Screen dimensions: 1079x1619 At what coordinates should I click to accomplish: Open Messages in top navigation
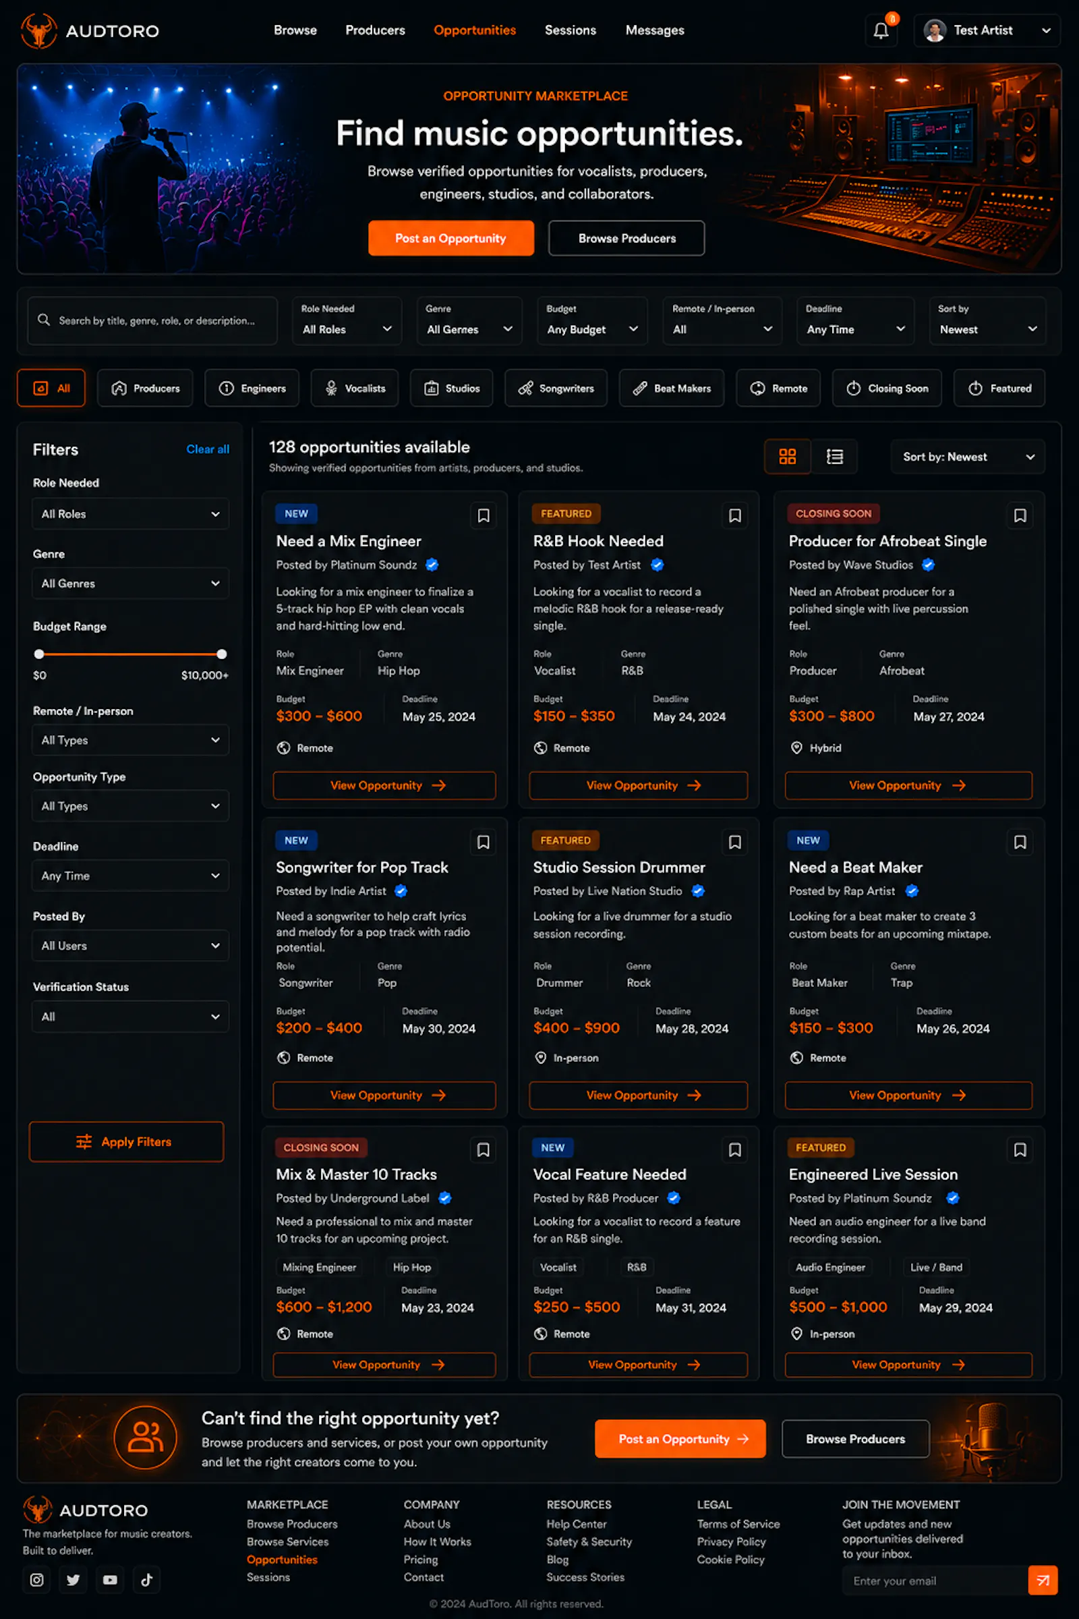[x=654, y=30]
